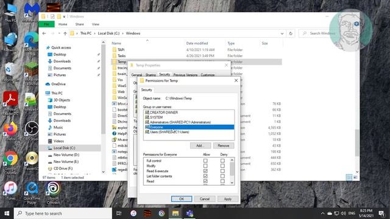This screenshot has height=219, width=390.
Task: Open the Windows Start menu
Action: 7,214
